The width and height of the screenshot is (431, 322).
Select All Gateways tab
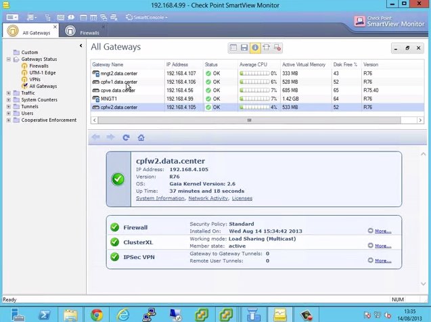pos(31,30)
